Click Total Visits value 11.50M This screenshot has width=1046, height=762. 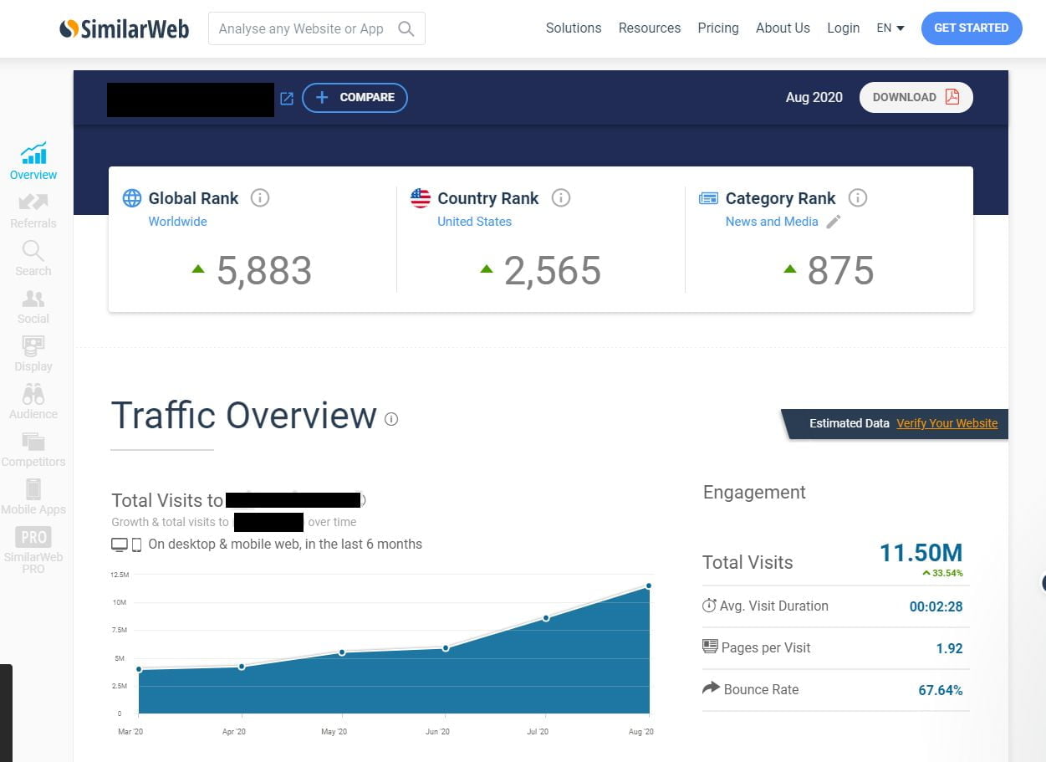coord(921,553)
